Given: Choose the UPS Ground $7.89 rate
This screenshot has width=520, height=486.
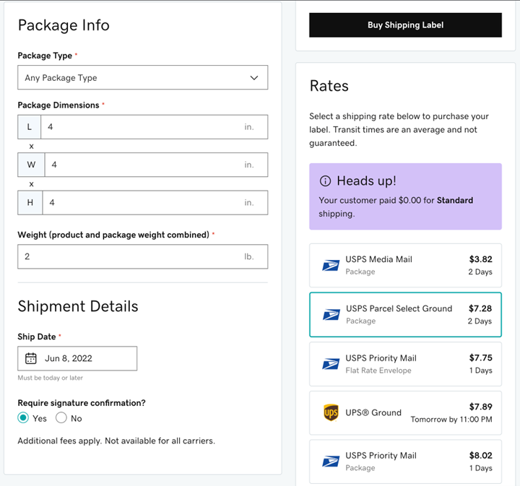Looking at the screenshot, I should coord(405,413).
